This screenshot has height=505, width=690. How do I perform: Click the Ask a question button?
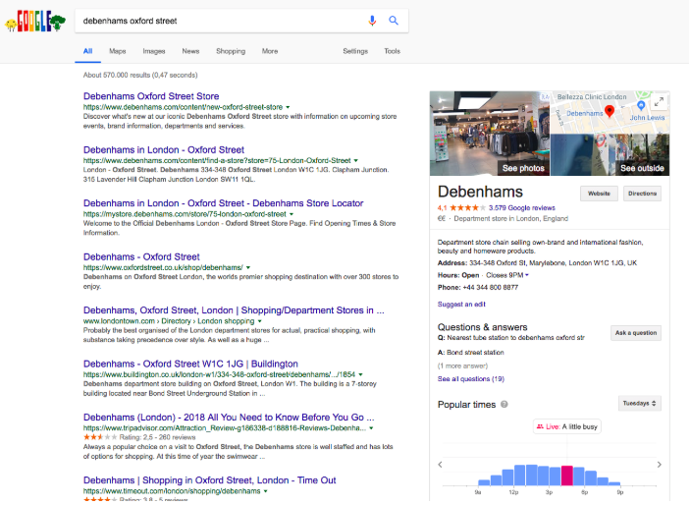pyautogui.click(x=636, y=333)
